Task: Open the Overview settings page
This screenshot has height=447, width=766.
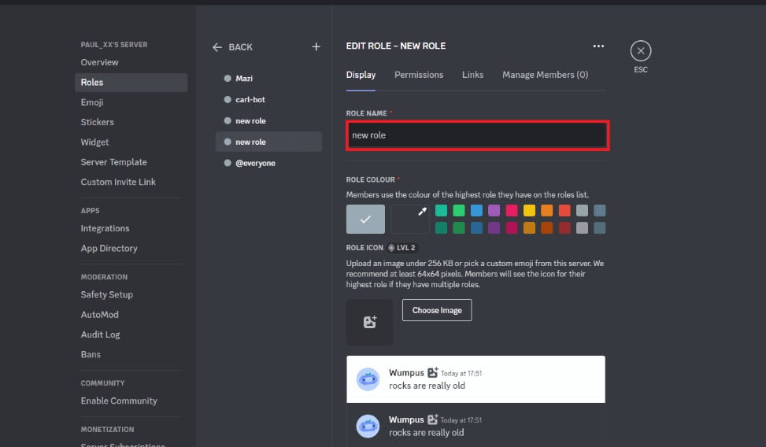Action: [131, 62]
